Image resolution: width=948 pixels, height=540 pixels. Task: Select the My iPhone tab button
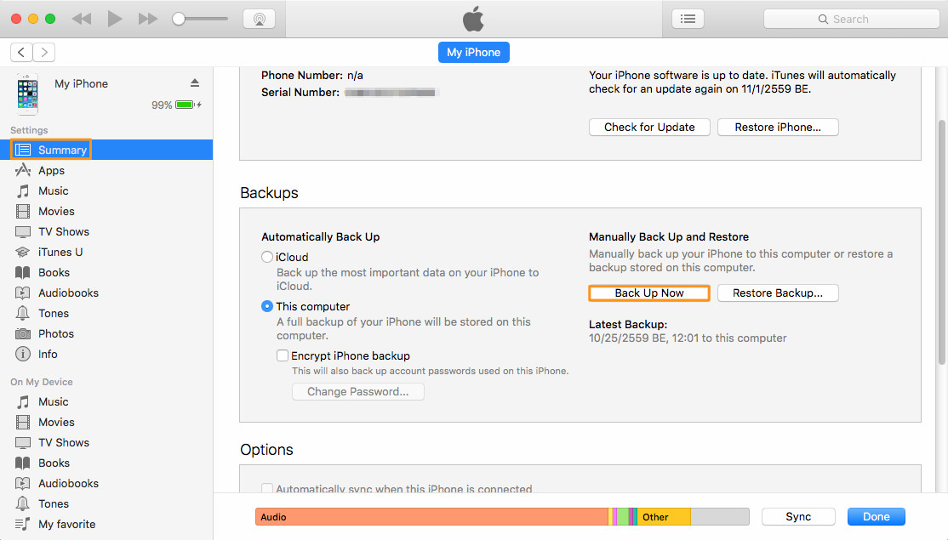[x=473, y=53]
